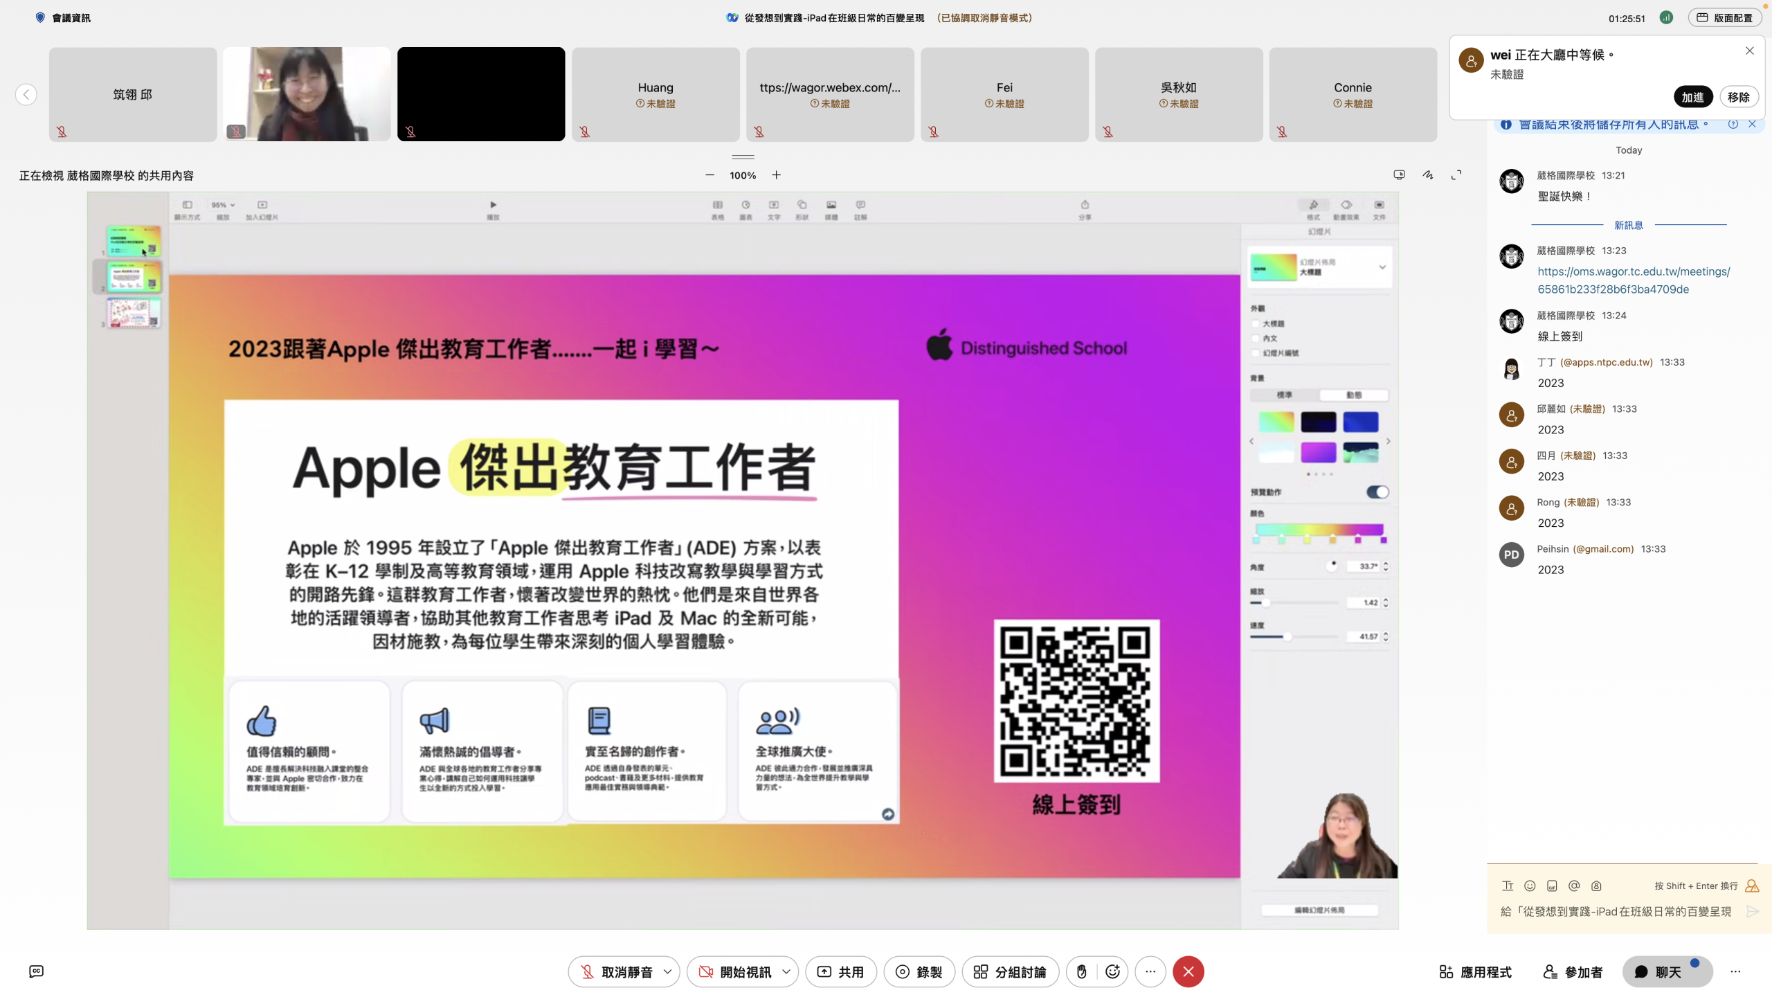Open the chat emoji picker icon
The width and height of the screenshot is (1772, 997).
(x=1530, y=886)
